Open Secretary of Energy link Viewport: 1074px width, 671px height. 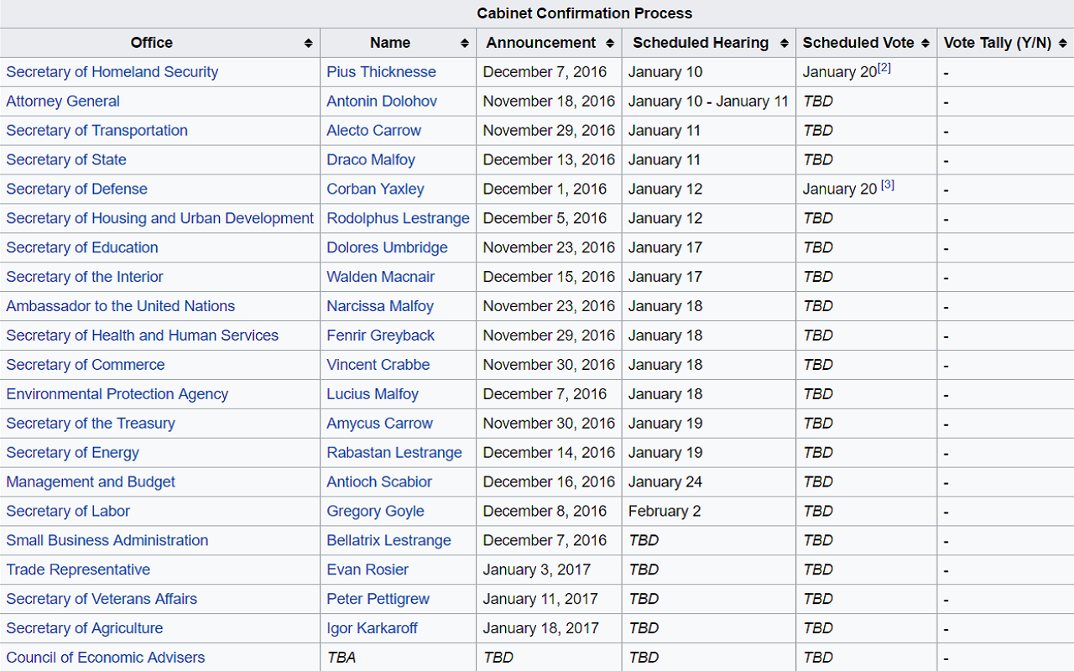(x=72, y=453)
